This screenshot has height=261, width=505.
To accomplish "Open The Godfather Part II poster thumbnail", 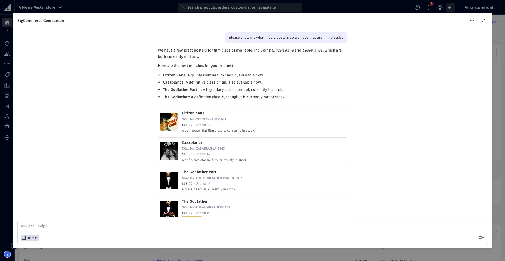I will (169, 181).
